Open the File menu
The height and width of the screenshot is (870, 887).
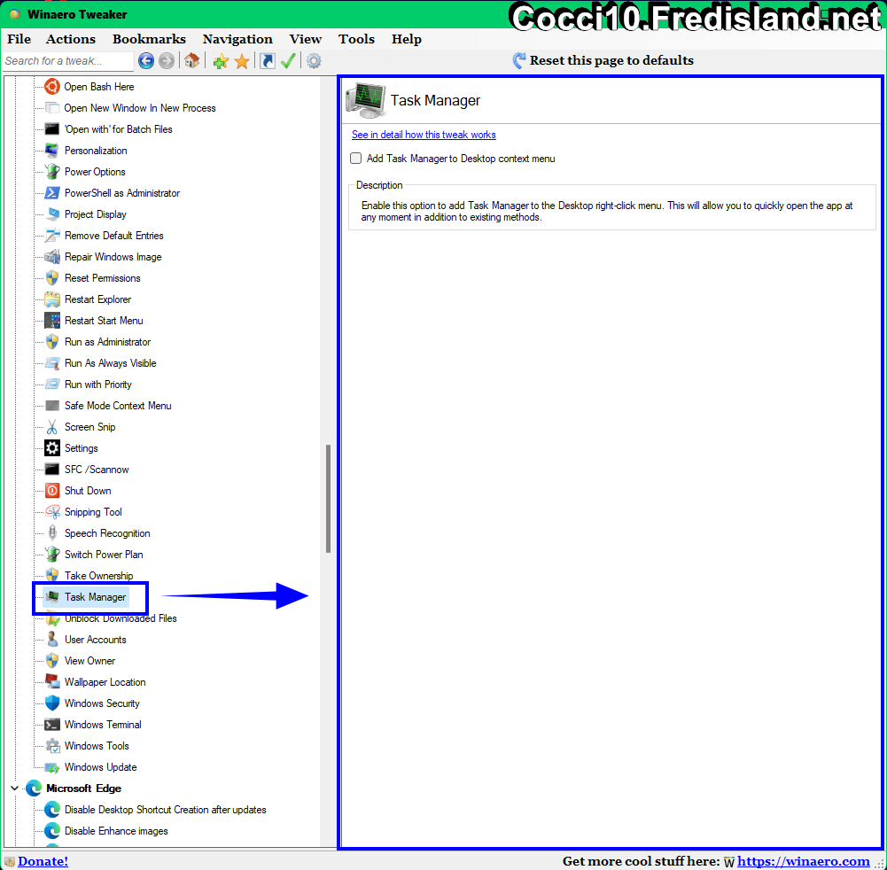[19, 39]
